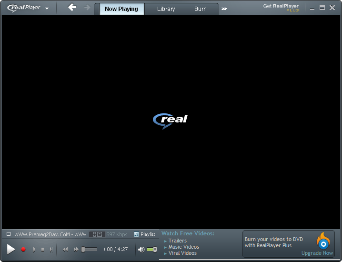
Task: Click Burn your videos to DVD text
Action: pyautogui.click(x=274, y=242)
